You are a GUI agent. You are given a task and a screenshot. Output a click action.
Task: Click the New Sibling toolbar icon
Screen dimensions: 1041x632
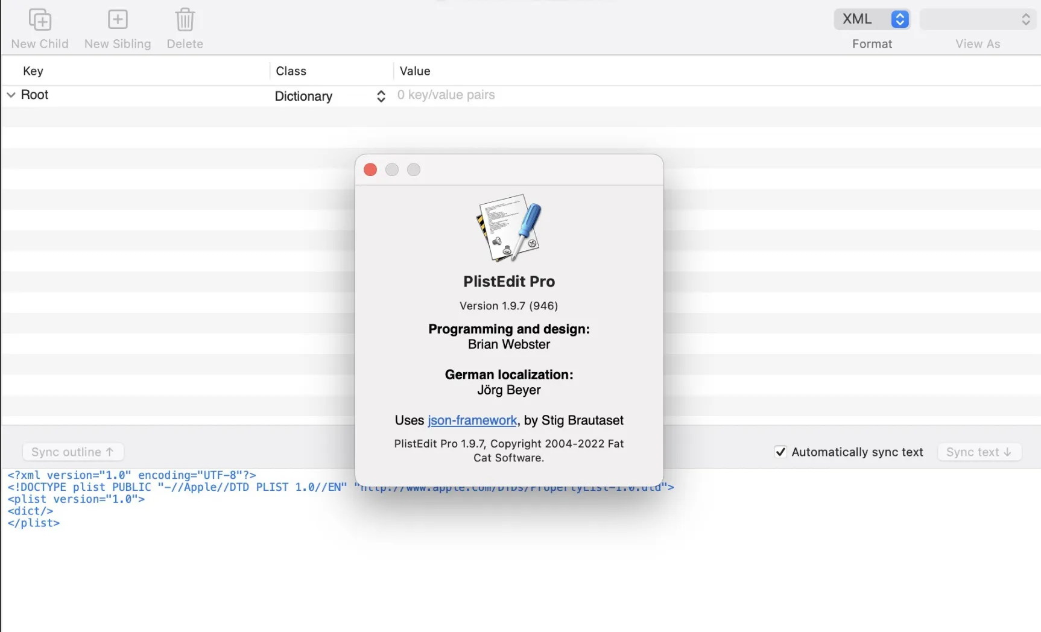click(x=118, y=20)
